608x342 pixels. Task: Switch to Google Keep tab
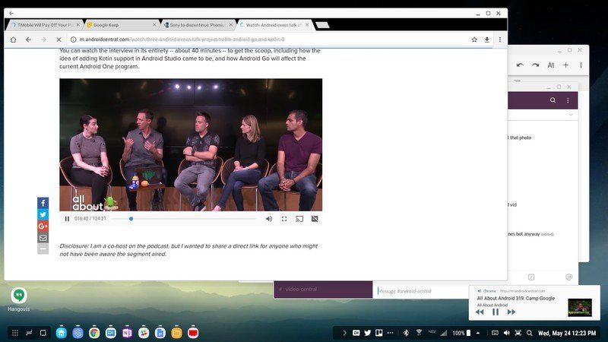point(121,25)
